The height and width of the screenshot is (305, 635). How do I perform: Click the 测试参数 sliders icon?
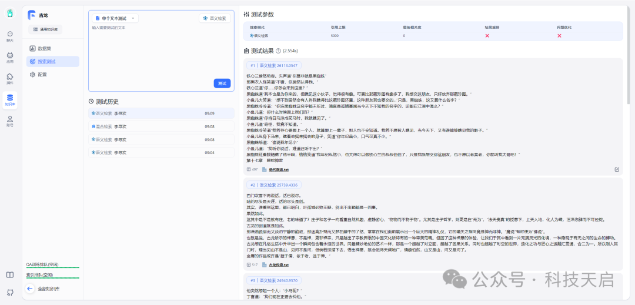[x=246, y=14]
